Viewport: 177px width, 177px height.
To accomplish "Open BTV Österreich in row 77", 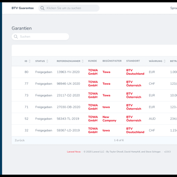I will click(x=134, y=83).
